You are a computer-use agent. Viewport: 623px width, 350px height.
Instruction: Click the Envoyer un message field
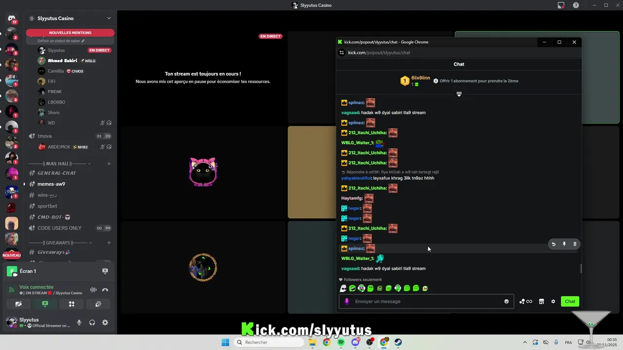[426, 301]
